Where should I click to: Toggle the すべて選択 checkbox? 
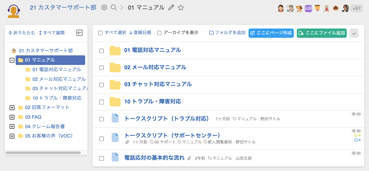100,33
